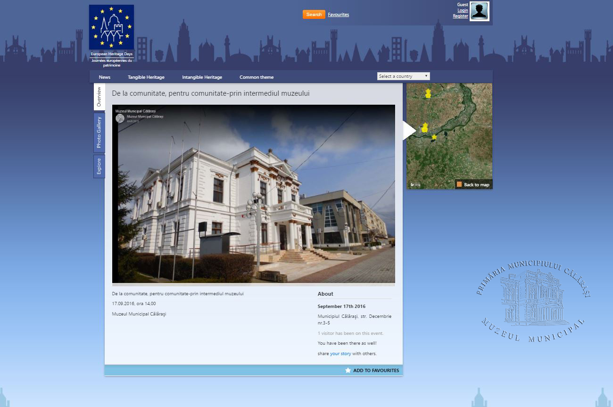Image resolution: width=613 pixels, height=407 pixels.
Task: Click the white arrow pointer beside the map
Action: click(x=409, y=131)
